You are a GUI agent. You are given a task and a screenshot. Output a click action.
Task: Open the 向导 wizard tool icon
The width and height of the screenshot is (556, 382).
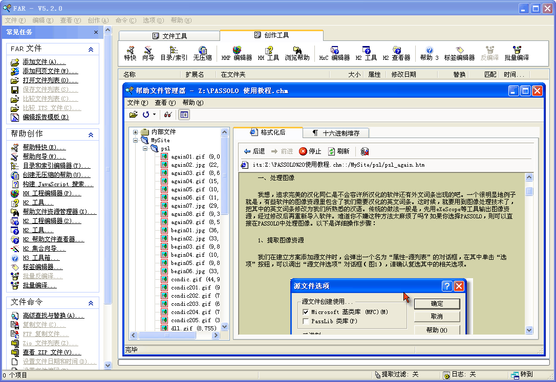[148, 53]
